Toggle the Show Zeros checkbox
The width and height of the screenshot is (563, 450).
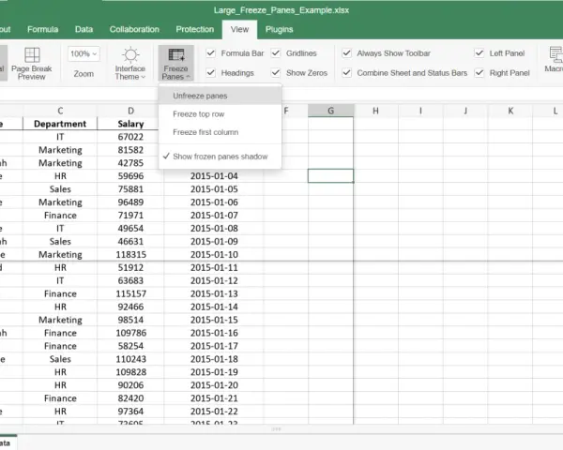tap(276, 73)
